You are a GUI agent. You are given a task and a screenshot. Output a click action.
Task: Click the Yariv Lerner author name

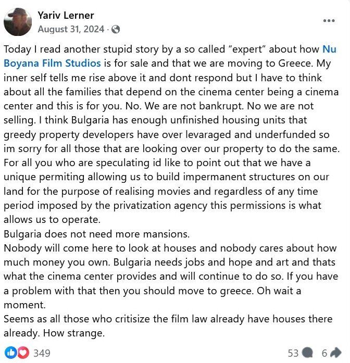point(66,15)
